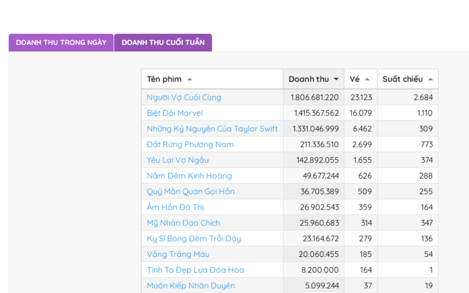Click the 1.806.681.220 revenue cell
This screenshot has width=469, height=293.
pos(314,97)
